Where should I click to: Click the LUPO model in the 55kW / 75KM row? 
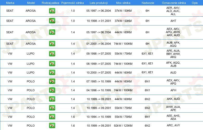[x=31, y=54]
